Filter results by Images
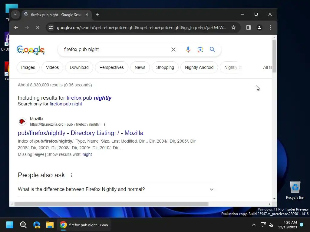Viewport: 310px width, 232px height. click(x=28, y=67)
